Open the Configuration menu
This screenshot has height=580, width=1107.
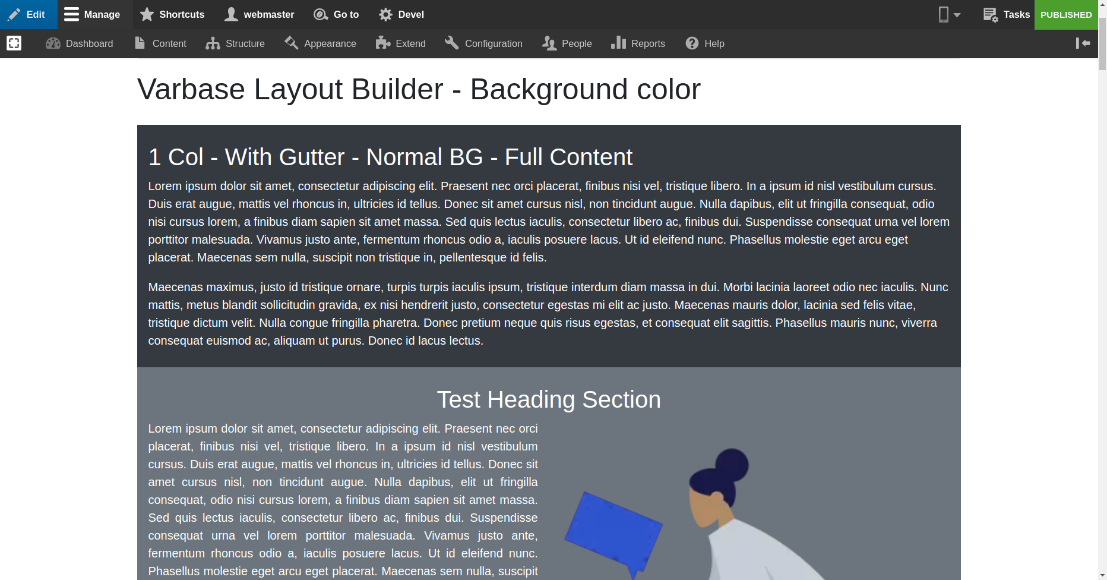[x=483, y=43]
